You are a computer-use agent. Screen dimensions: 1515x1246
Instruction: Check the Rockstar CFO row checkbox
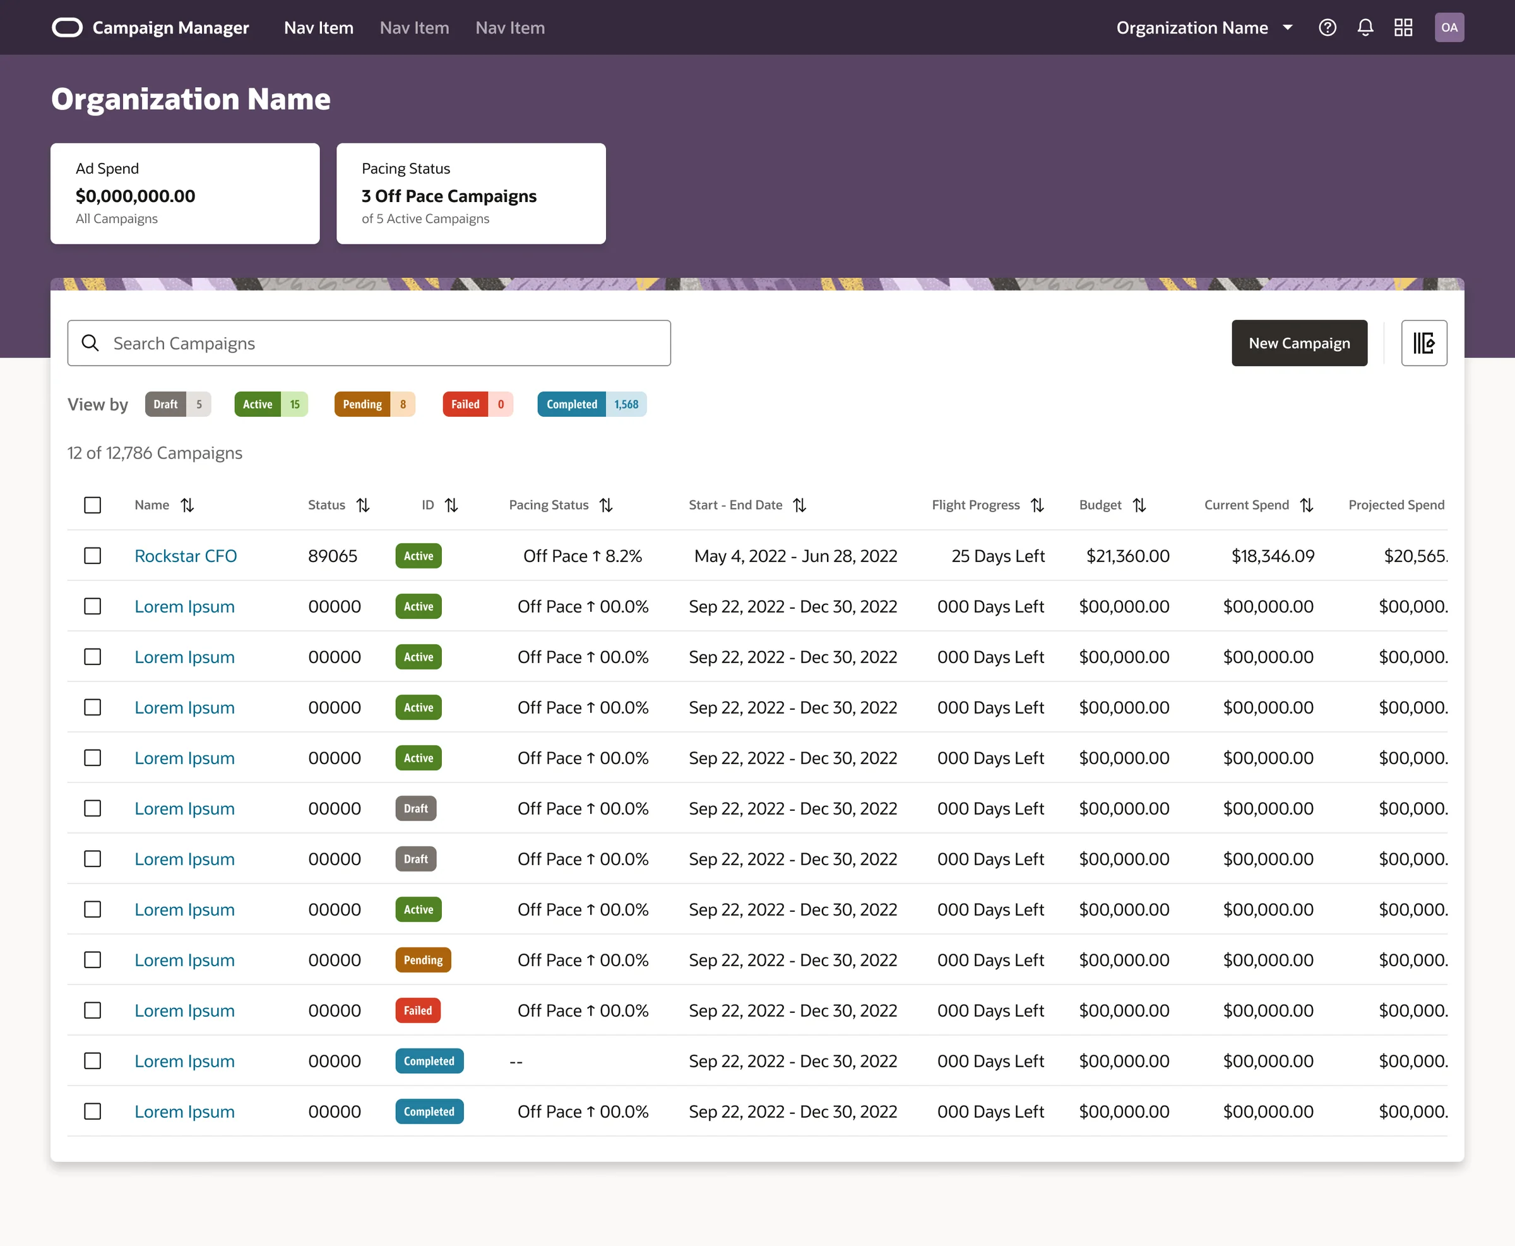[x=93, y=556]
